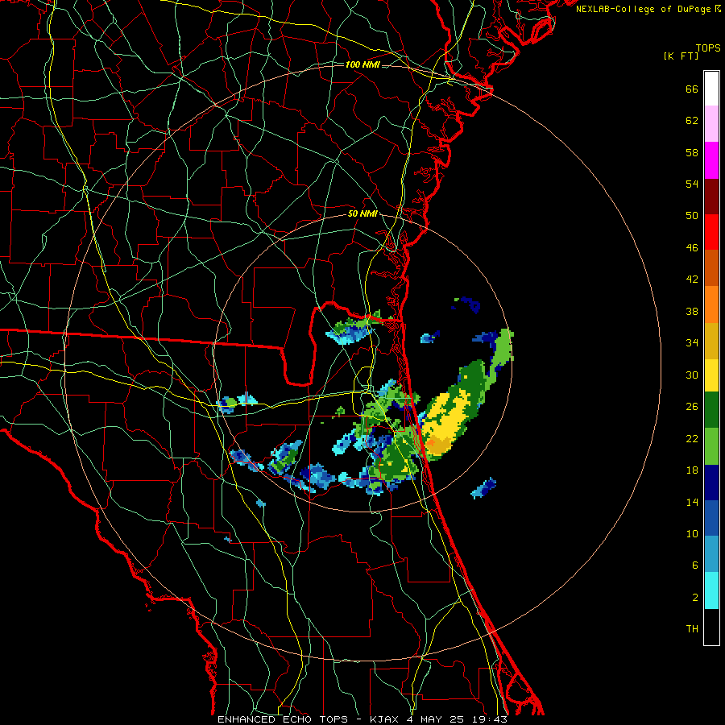Image resolution: width=725 pixels, height=725 pixels.
Task: Click the cyan 6 K FT legend swatch
Action: [711, 590]
